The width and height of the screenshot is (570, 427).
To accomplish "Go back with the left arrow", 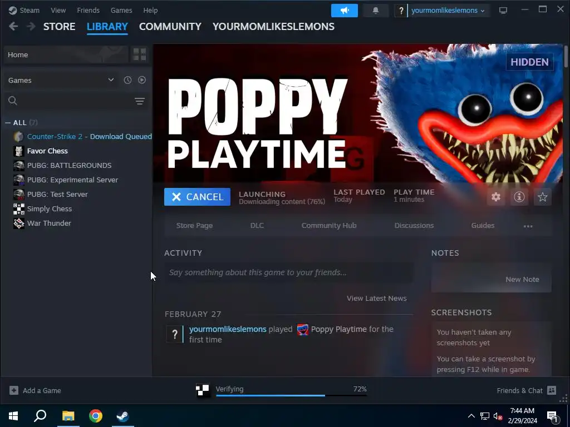I will pyautogui.click(x=13, y=26).
